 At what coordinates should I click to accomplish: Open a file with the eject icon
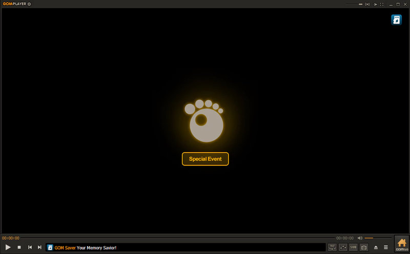tap(376, 247)
